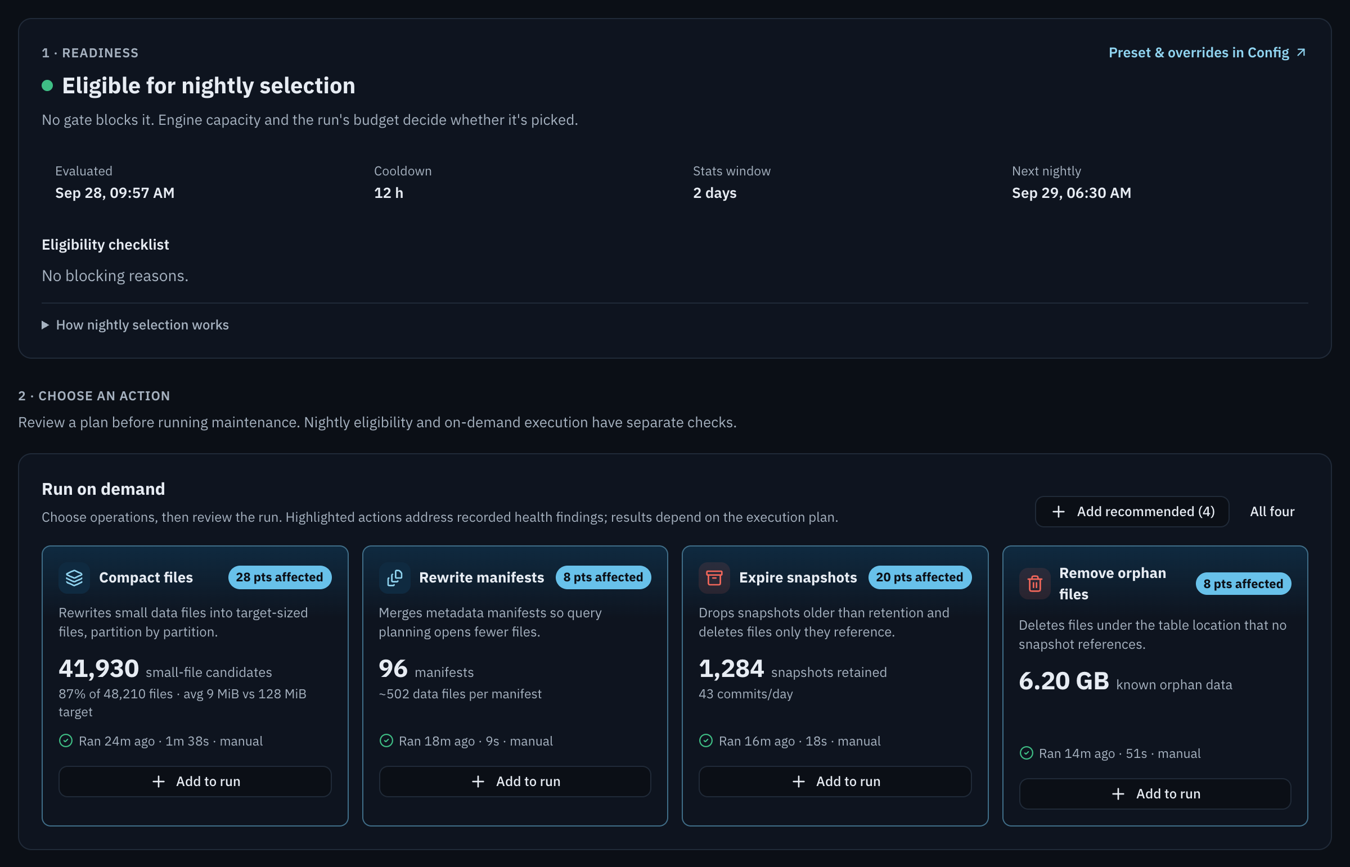This screenshot has width=1350, height=867.
Task: Click the check icon by Ran 18m ago
Action: click(x=386, y=741)
